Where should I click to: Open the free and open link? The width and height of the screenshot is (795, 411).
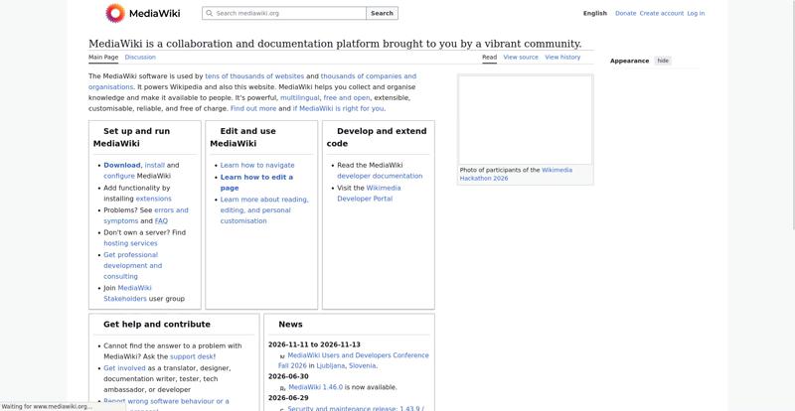(x=347, y=98)
